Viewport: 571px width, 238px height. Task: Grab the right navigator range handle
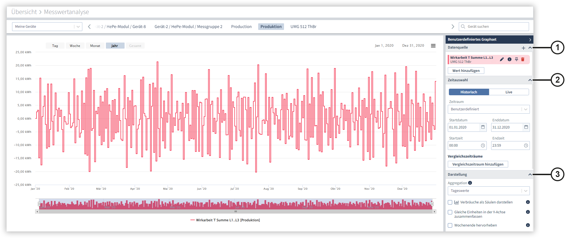pos(432,204)
